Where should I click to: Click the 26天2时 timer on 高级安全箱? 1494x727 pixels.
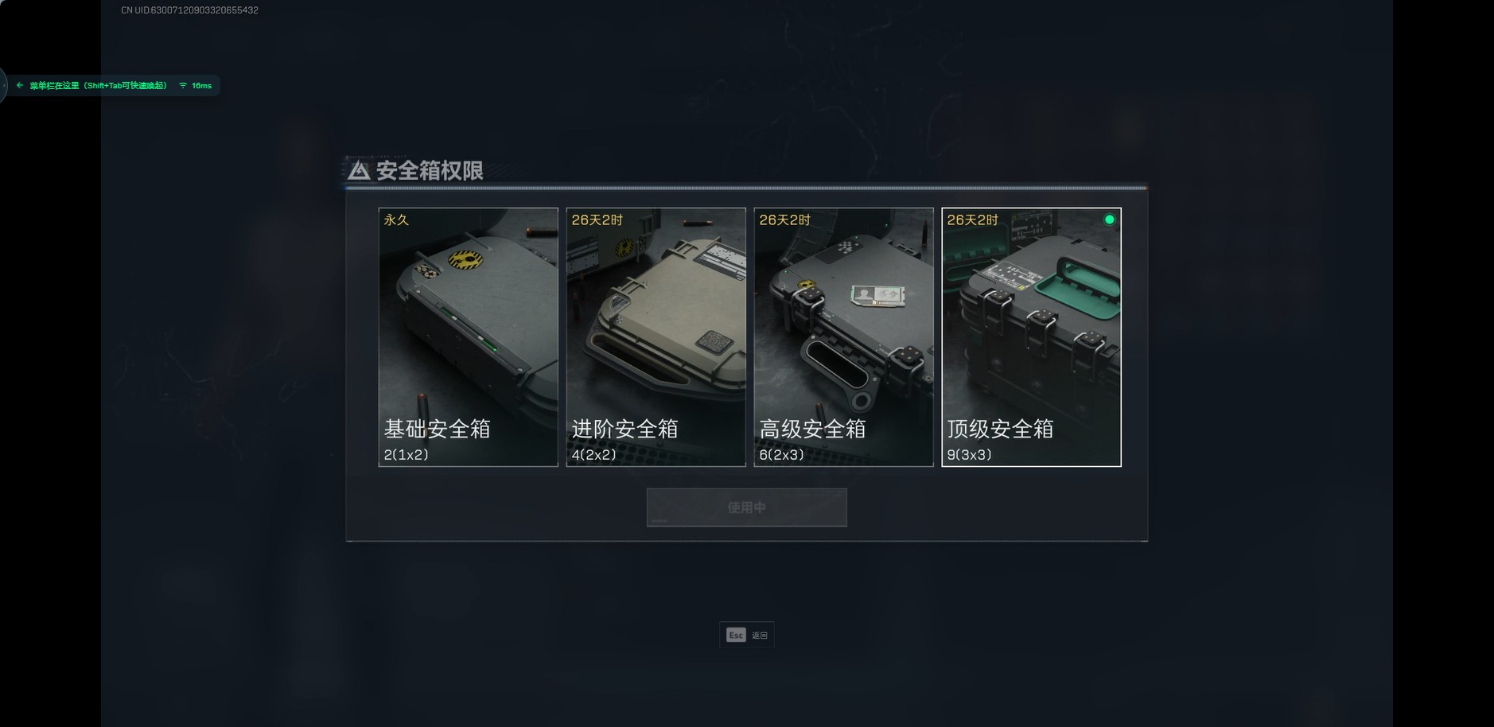pos(784,220)
